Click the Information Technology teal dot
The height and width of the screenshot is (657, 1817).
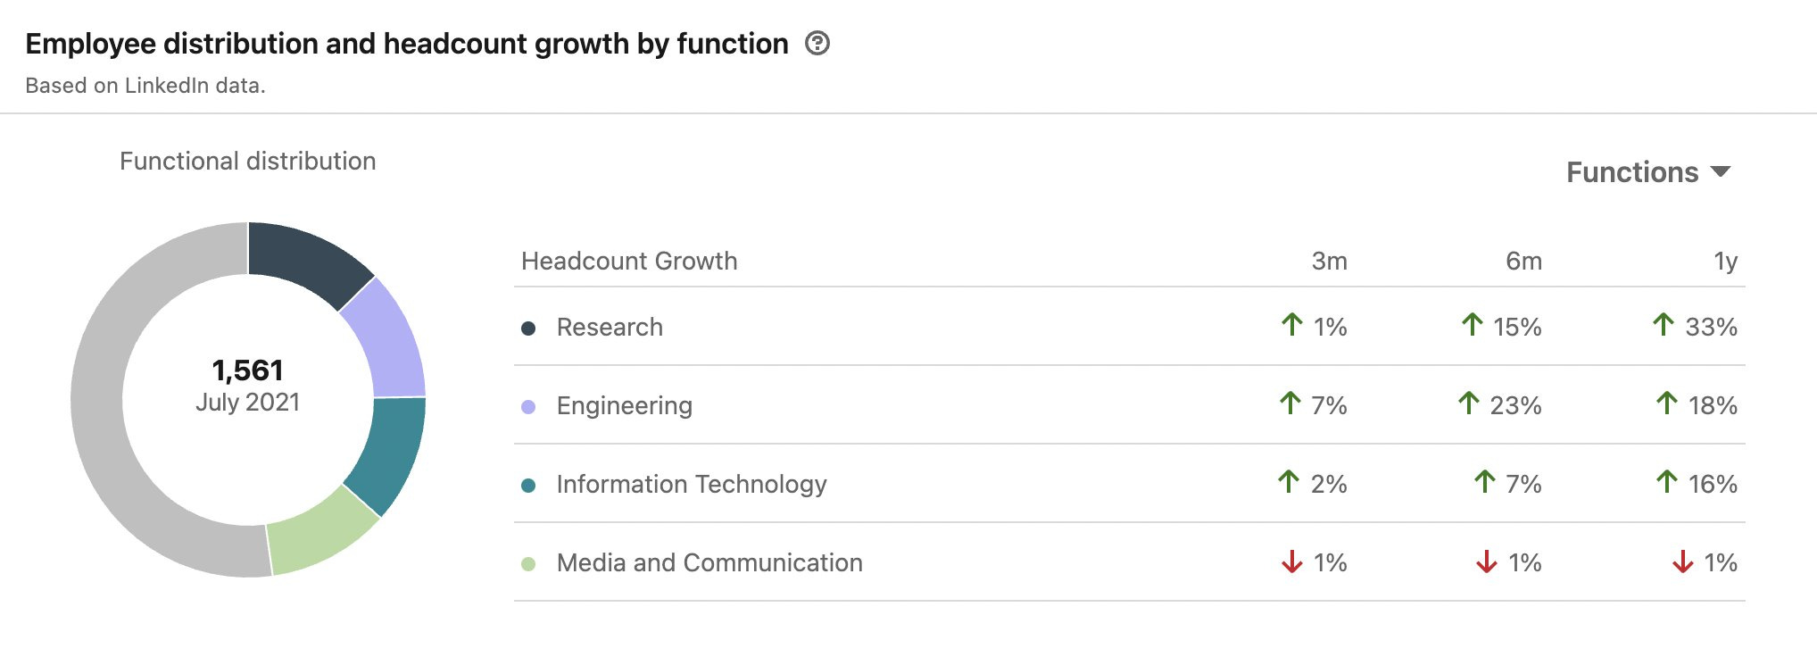click(528, 486)
